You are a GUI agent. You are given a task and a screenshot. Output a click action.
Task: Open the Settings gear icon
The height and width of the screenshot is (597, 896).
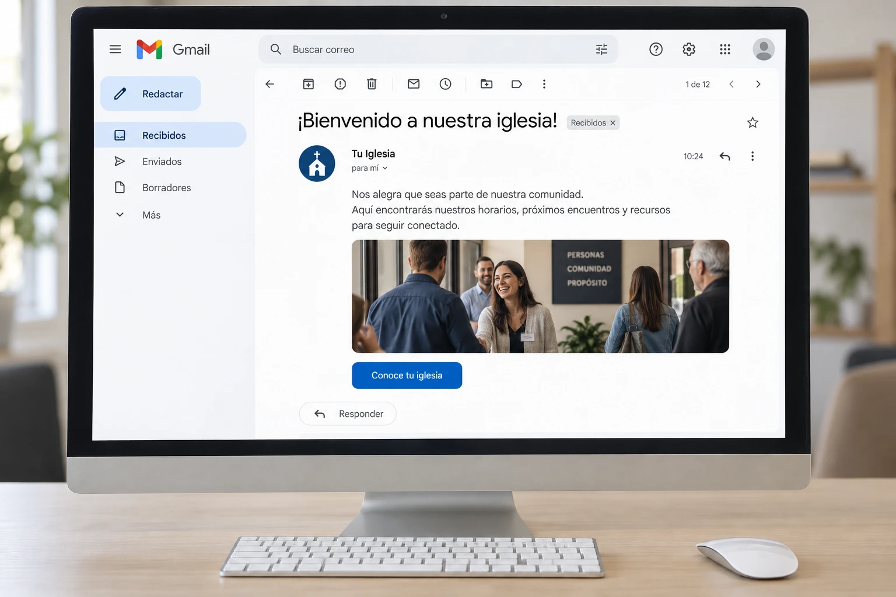pyautogui.click(x=689, y=50)
